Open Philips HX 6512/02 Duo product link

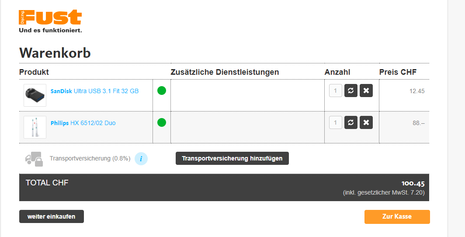click(83, 123)
